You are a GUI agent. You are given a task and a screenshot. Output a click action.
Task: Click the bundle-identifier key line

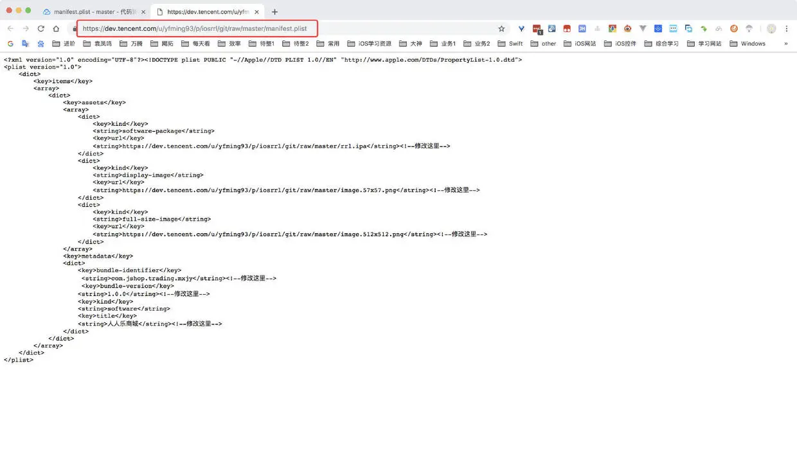[x=130, y=271]
